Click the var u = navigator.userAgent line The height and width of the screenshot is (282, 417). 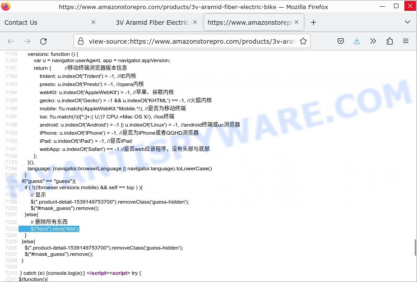102,60
